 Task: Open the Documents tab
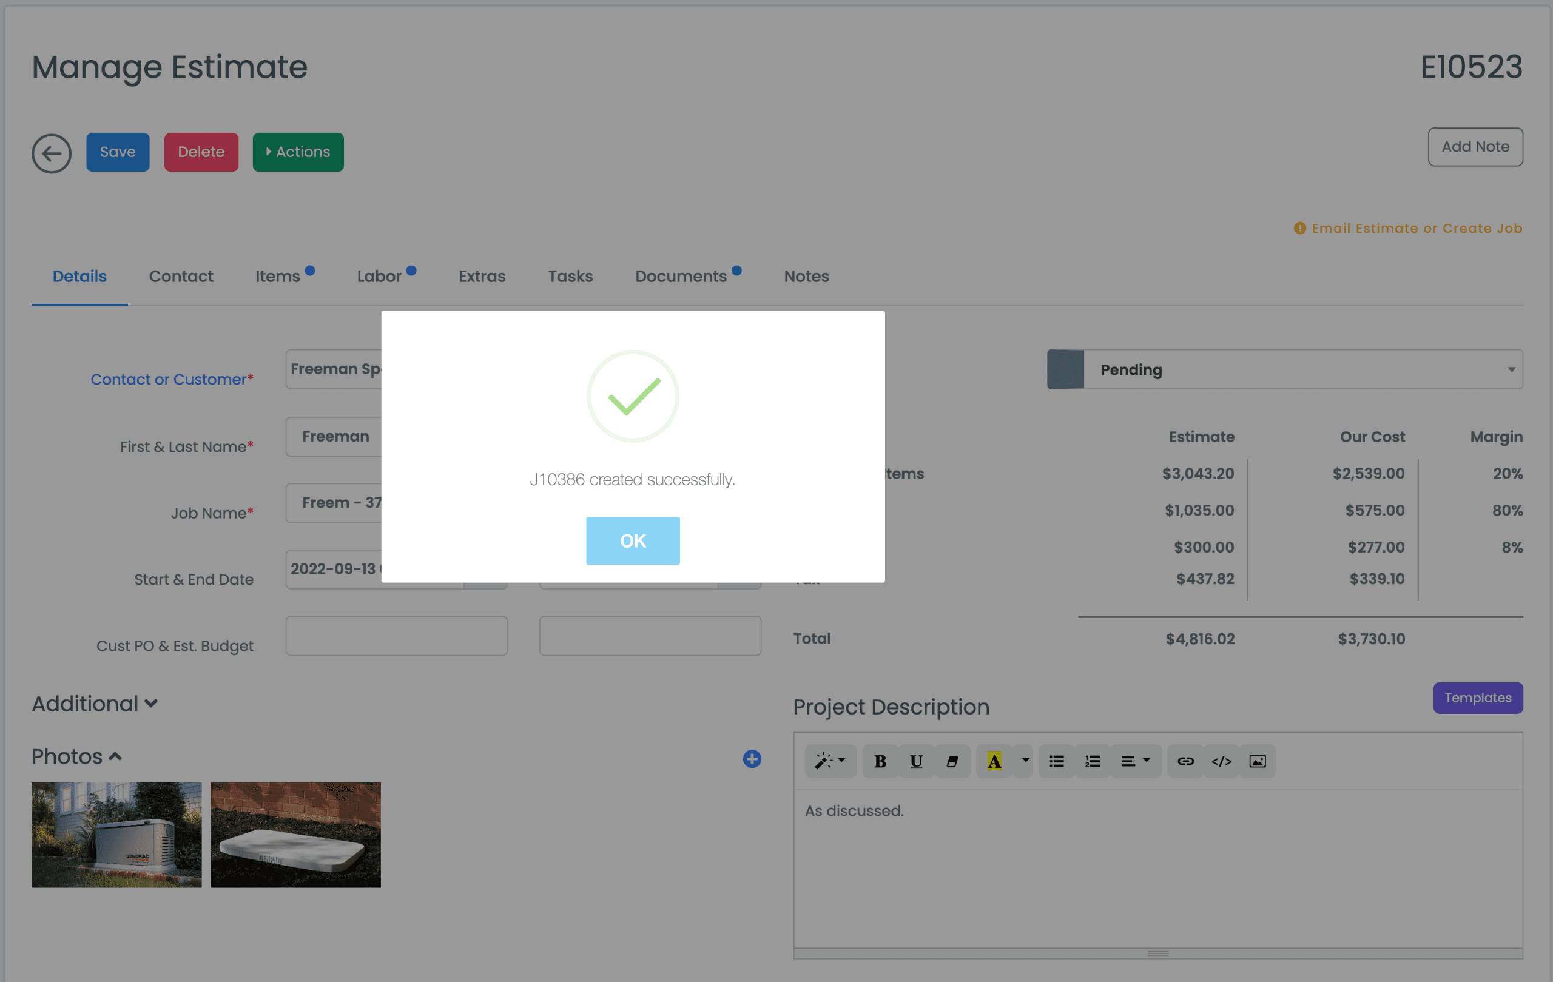coord(681,276)
